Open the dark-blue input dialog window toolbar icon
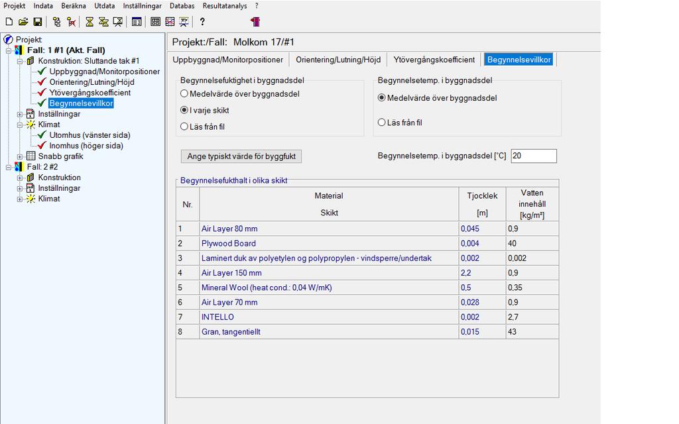This screenshot has width=679, height=424. (137, 22)
